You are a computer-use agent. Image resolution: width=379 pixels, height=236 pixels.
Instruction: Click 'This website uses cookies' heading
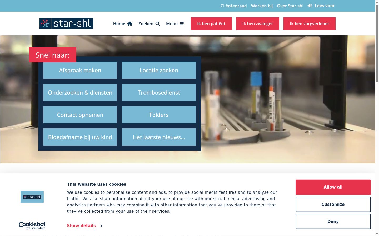[x=97, y=184]
